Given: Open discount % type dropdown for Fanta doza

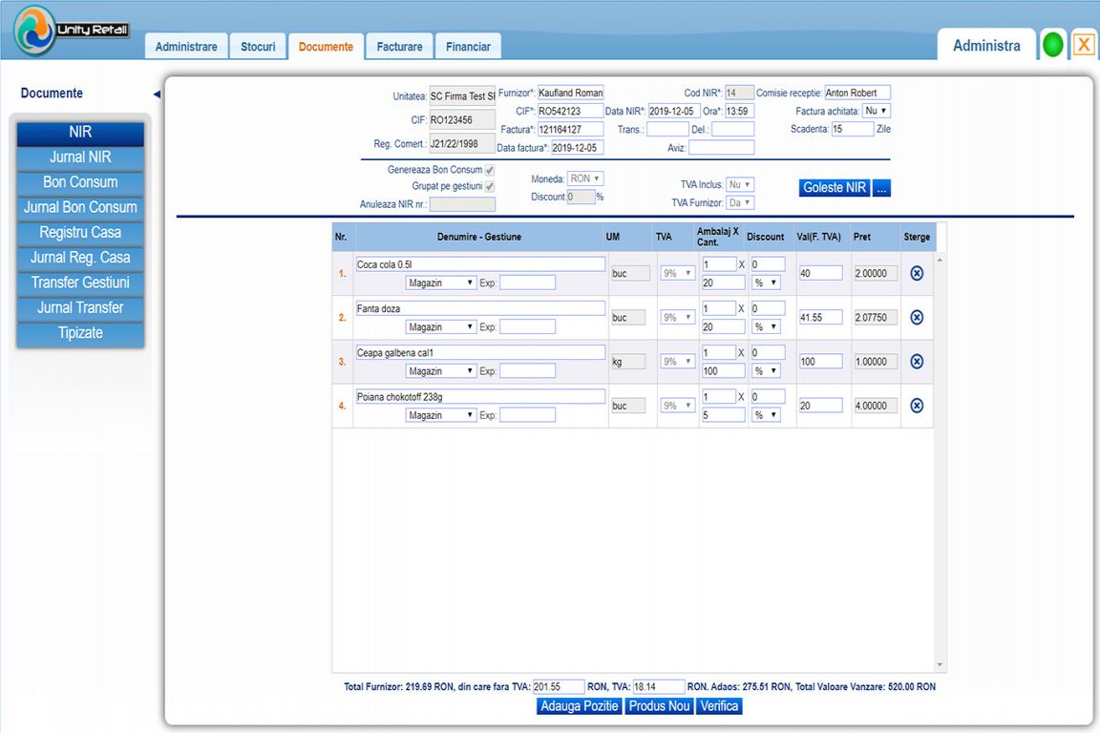Looking at the screenshot, I should (x=766, y=326).
